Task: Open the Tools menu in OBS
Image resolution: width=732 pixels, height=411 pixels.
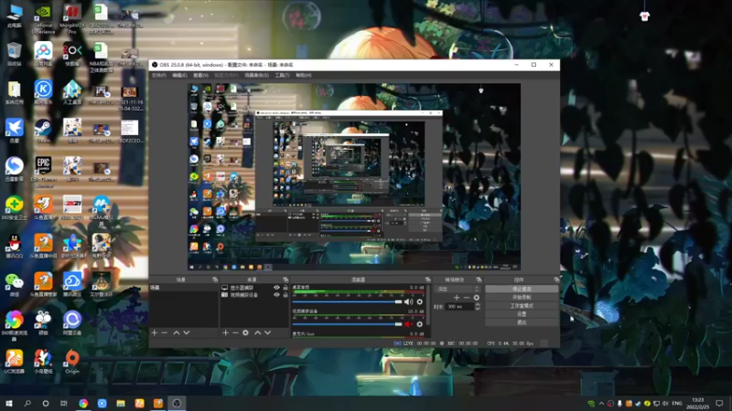Action: [282, 75]
